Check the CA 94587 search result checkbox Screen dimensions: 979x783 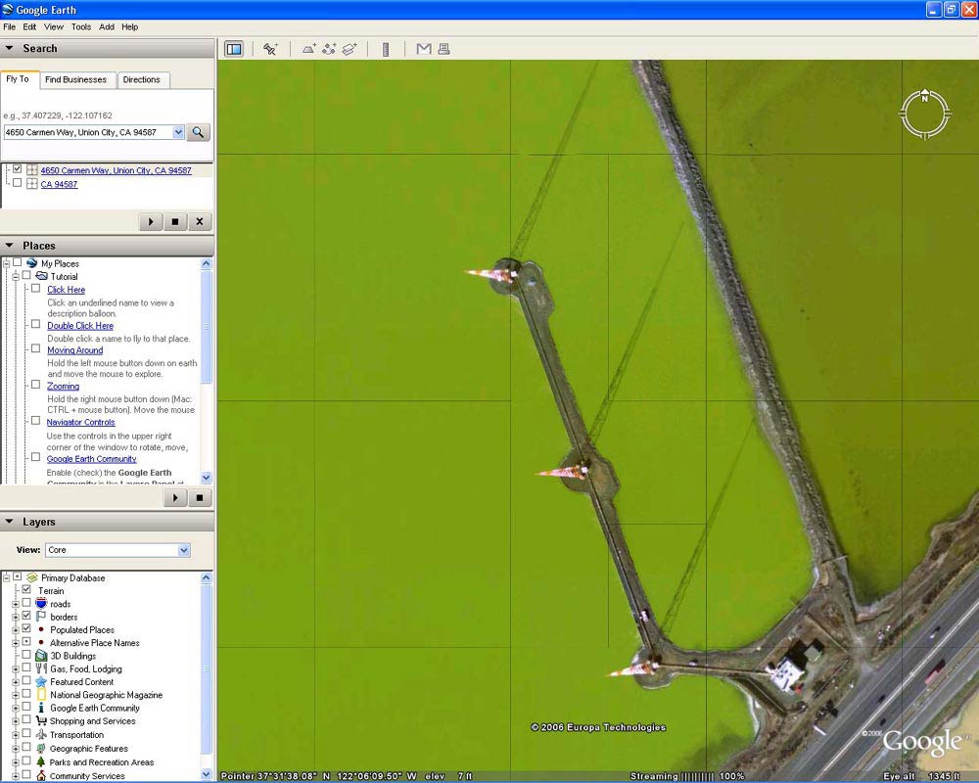click(18, 183)
